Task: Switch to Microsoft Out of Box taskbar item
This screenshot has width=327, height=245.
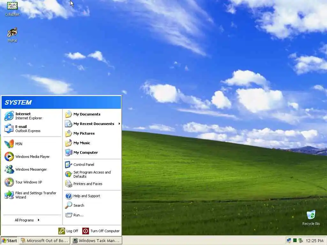Action: coord(44,241)
